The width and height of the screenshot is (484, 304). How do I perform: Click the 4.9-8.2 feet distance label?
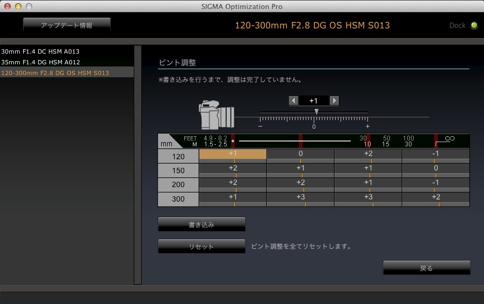pos(215,138)
